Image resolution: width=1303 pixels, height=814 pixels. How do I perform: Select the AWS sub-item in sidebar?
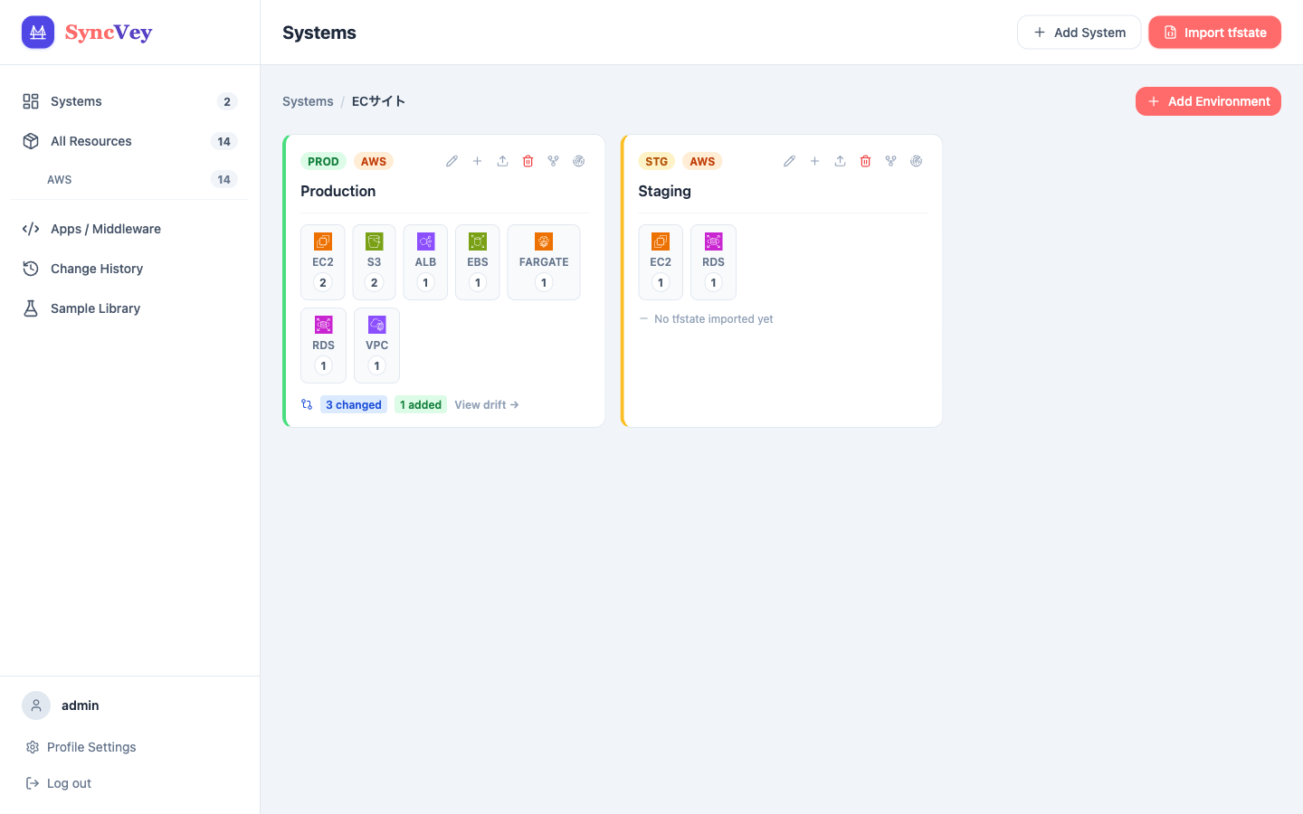[129, 179]
